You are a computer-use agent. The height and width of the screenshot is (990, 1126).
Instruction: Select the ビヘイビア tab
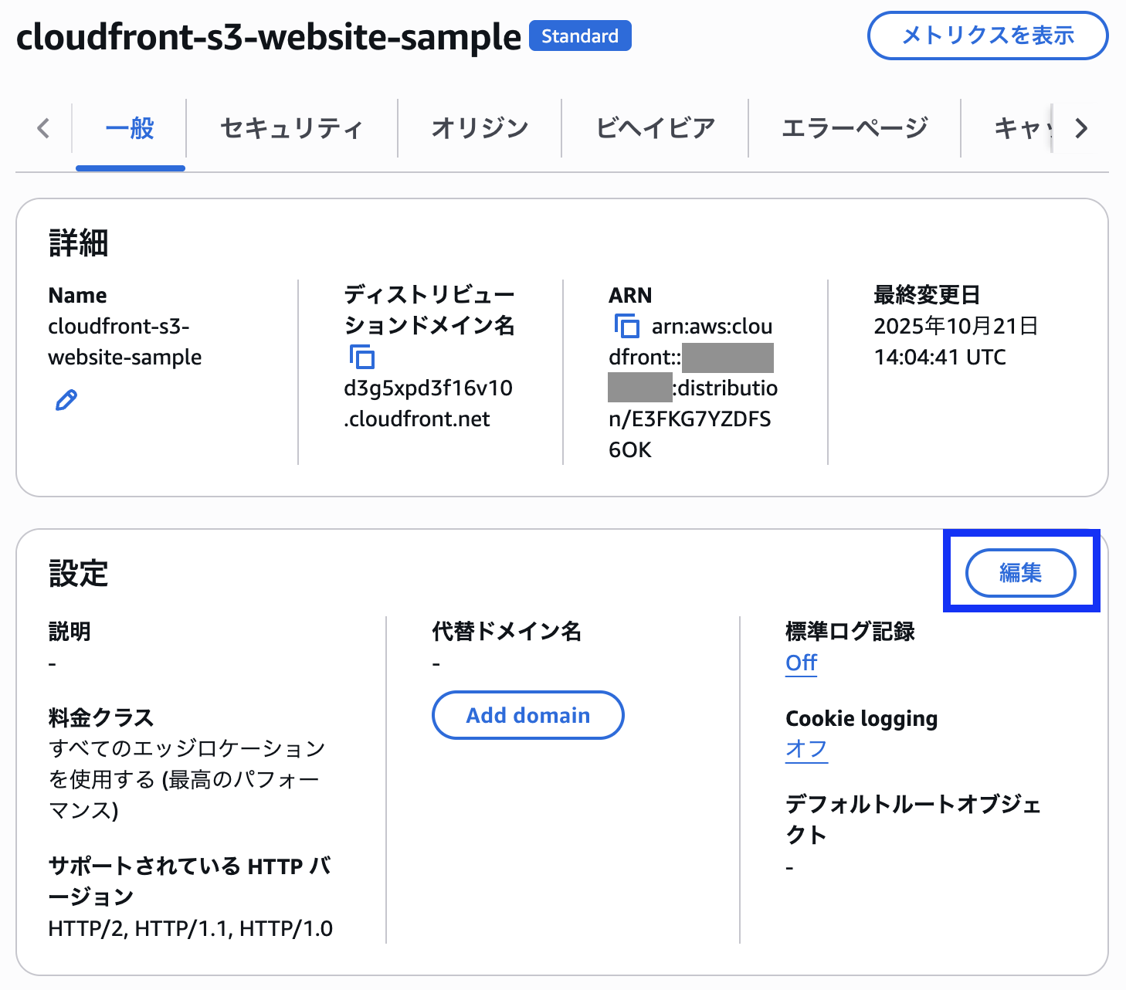coord(655,128)
